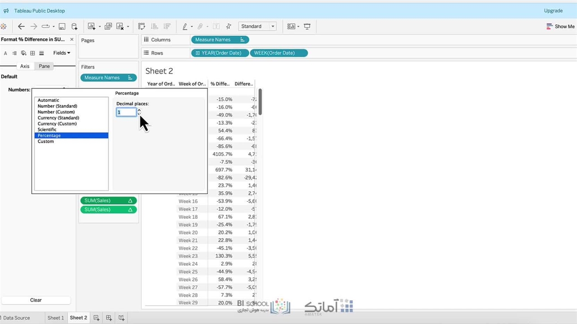Screen dimensions: 577x324
Task: Open the Format shading paint bucket icon
Action: [23, 53]
